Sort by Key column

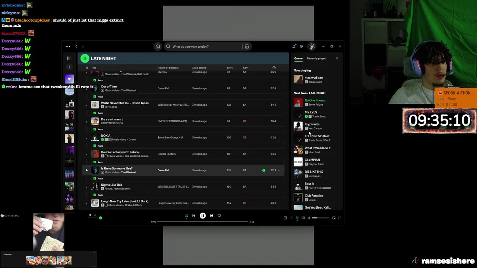pos(245,68)
